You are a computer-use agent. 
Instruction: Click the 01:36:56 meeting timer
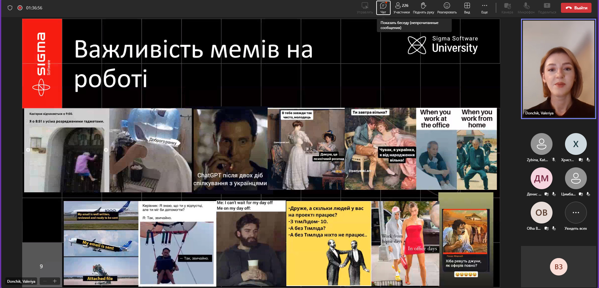coord(34,8)
